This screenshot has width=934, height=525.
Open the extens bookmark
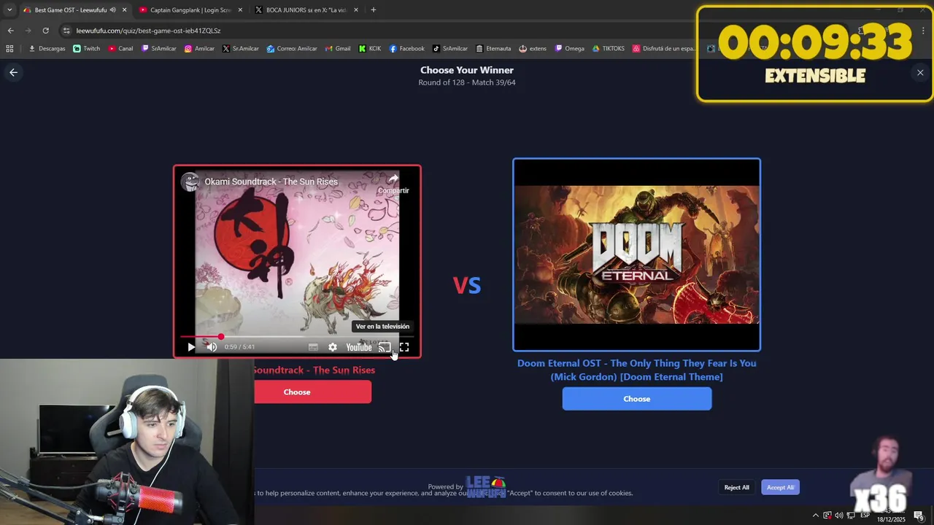tap(533, 48)
